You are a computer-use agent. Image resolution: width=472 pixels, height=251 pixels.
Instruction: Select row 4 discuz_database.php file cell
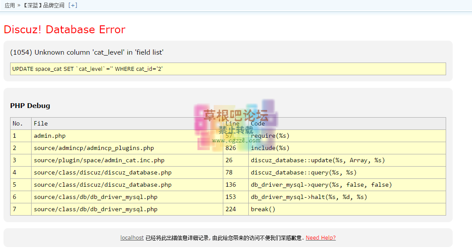pyautogui.click(x=127, y=173)
